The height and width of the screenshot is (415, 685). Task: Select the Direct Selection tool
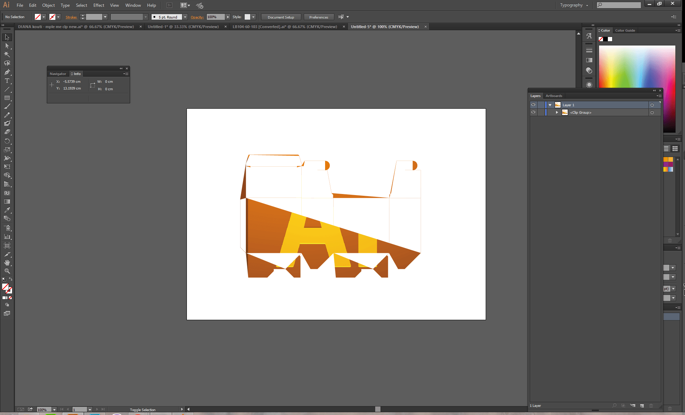[7, 46]
